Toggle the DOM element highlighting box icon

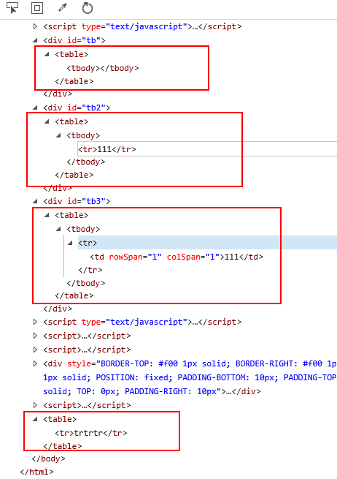tap(37, 8)
